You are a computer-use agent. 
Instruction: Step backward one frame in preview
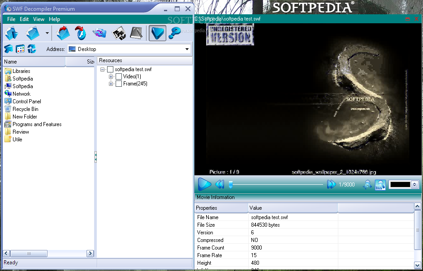220,184
